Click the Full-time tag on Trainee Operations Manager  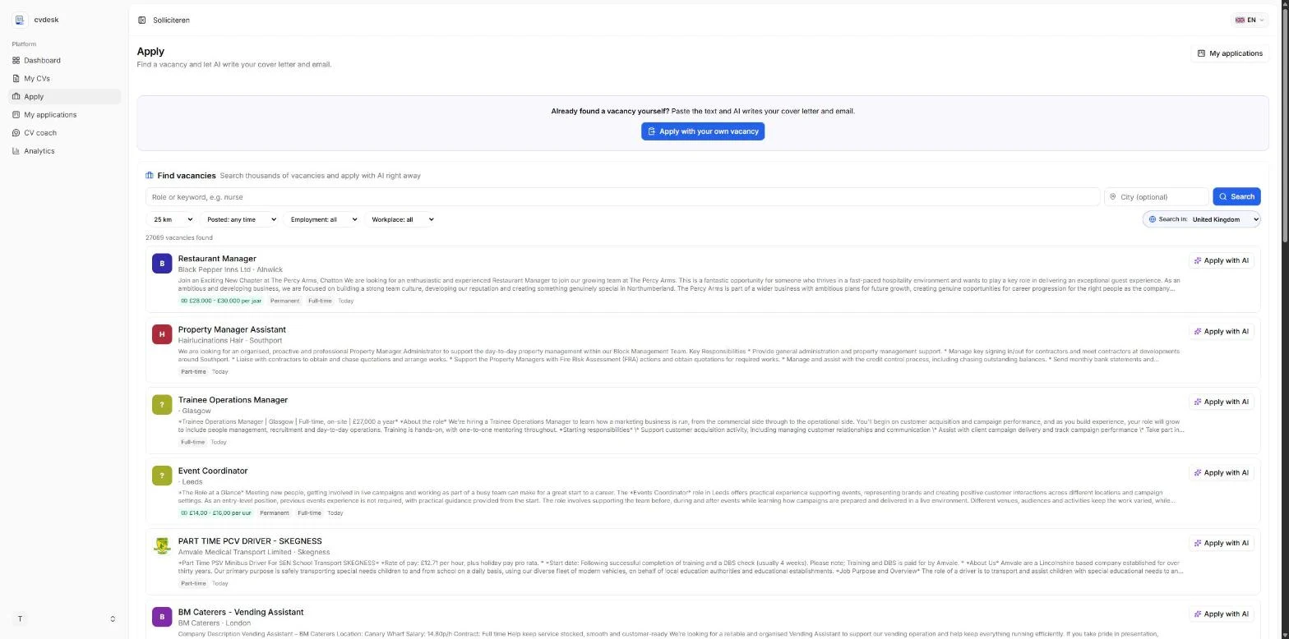tap(192, 443)
